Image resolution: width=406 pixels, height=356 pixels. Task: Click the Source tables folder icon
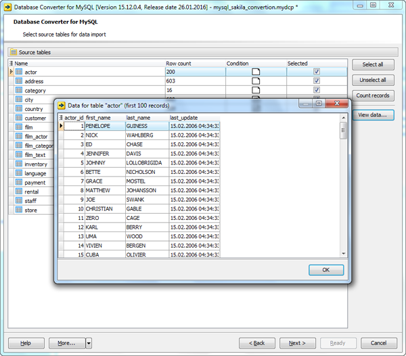pyautogui.click(x=14, y=52)
